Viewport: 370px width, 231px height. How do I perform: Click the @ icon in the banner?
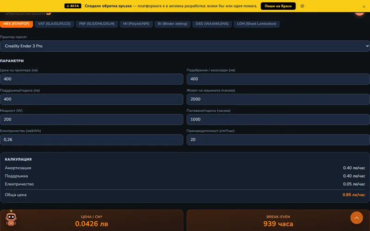pos(302,6)
